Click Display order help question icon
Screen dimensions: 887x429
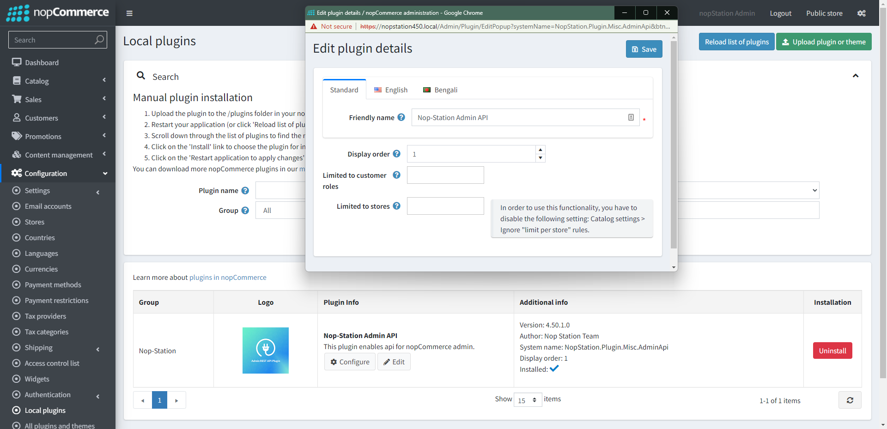[396, 154]
